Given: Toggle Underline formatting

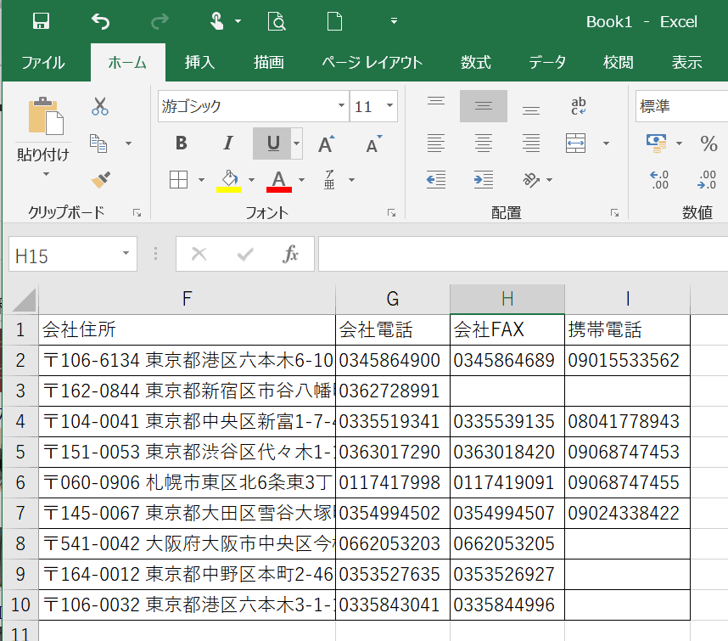Looking at the screenshot, I should point(272,143).
